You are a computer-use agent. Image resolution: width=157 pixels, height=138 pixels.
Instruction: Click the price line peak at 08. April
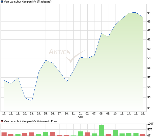(102, 33)
